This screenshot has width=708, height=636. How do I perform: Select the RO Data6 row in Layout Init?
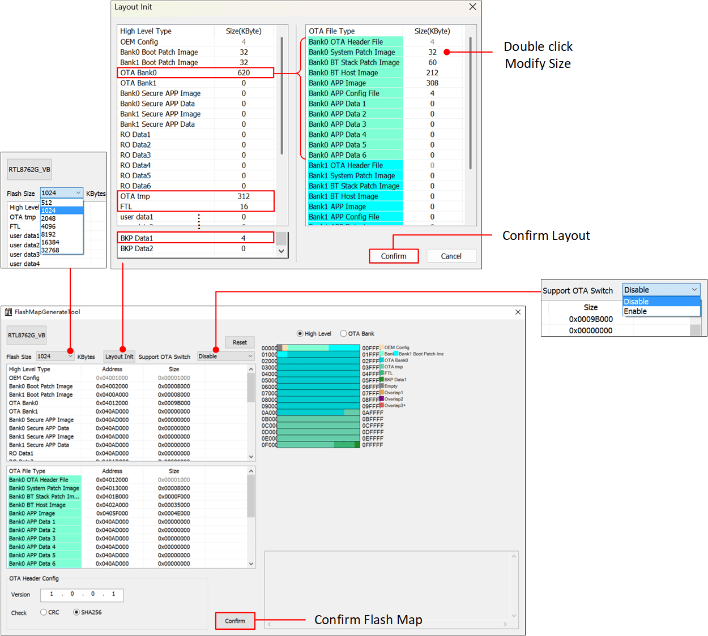(195, 186)
